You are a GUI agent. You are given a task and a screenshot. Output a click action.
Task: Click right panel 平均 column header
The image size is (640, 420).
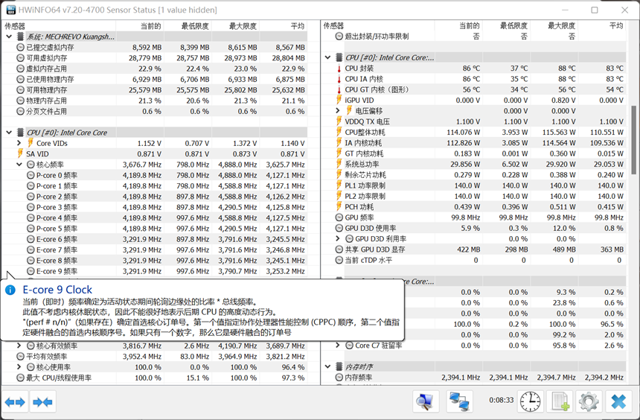coord(601,26)
